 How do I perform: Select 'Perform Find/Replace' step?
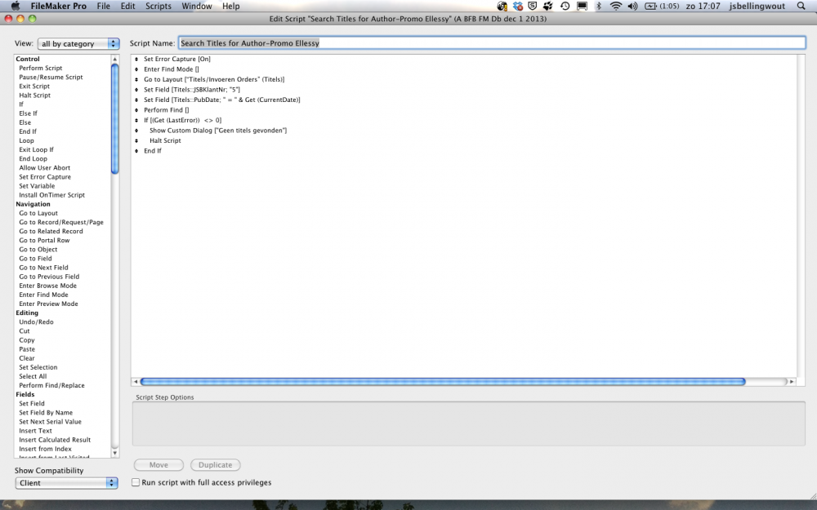click(x=52, y=385)
